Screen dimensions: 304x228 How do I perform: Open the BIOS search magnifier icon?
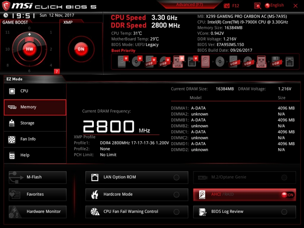[258, 6]
